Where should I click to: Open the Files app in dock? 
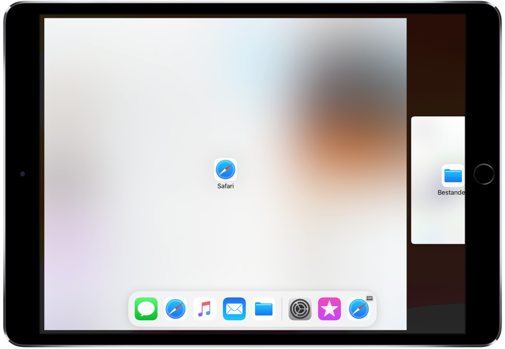264,309
